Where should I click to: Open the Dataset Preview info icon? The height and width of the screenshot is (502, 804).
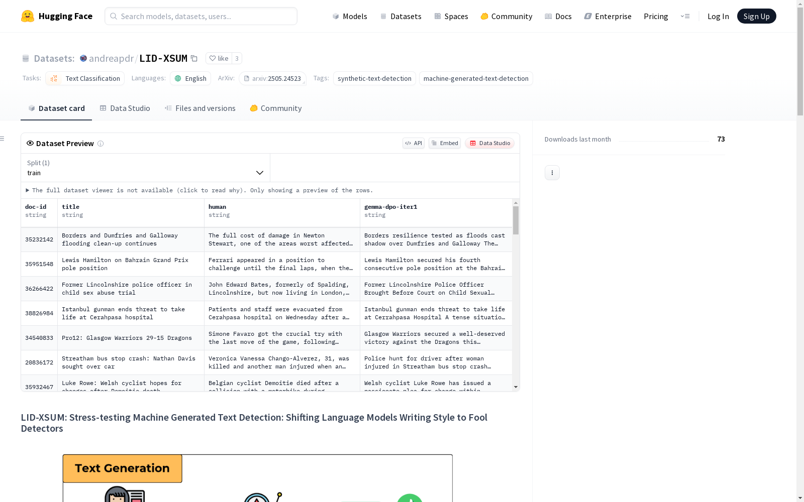pos(100,144)
